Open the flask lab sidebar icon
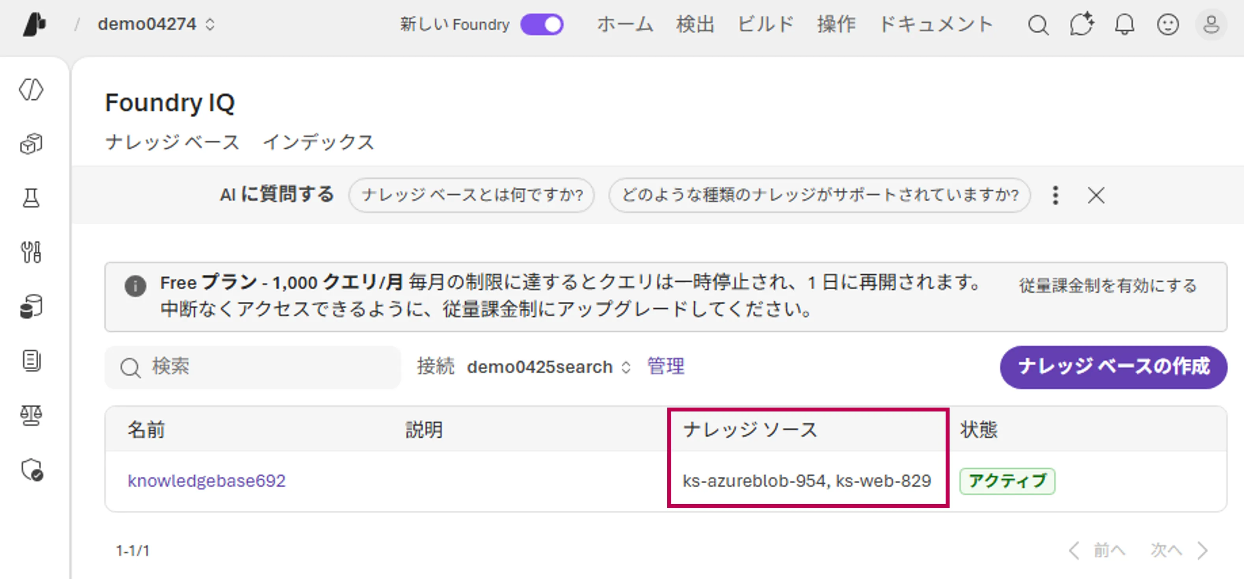Screen dimensions: 1244x579 [32, 198]
